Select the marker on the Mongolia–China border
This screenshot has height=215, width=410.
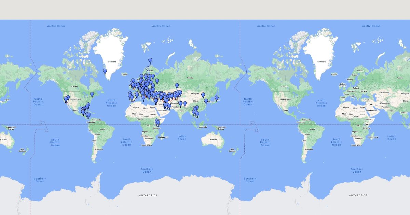tap(203, 95)
